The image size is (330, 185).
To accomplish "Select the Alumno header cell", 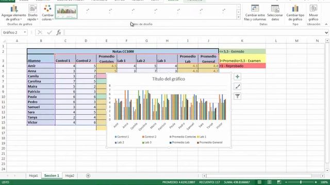I will [x=41, y=59].
